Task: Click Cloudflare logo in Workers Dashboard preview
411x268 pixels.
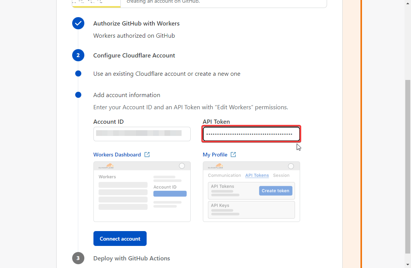Action: click(x=106, y=166)
